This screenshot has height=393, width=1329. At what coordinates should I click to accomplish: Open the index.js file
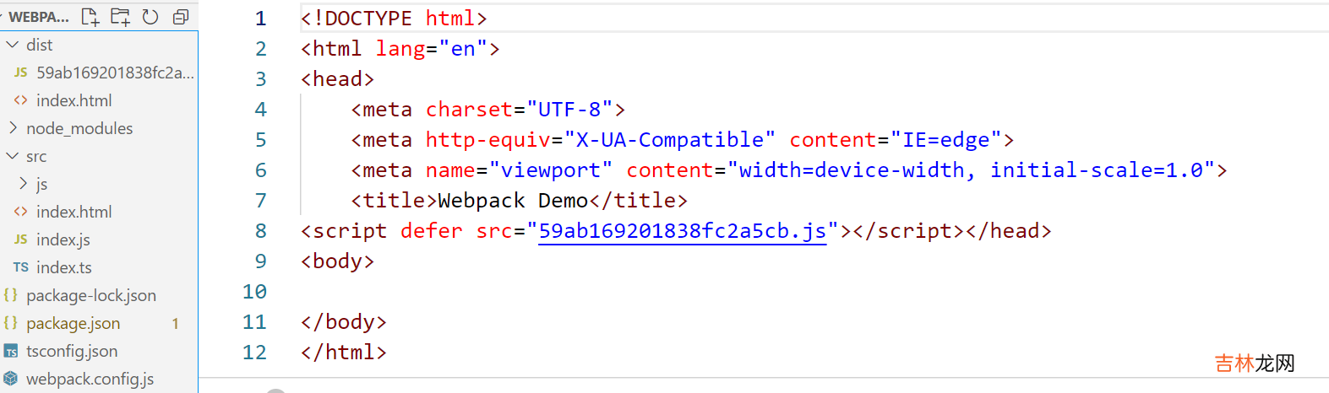[x=63, y=240]
